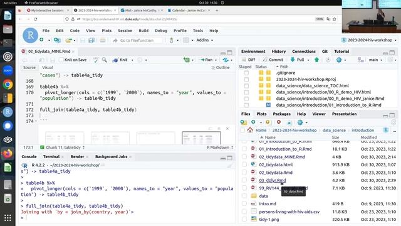Screen dimensions: 401x226
Task: Open the Pull options dropdown arrow
Action: click(x=308, y=60)
